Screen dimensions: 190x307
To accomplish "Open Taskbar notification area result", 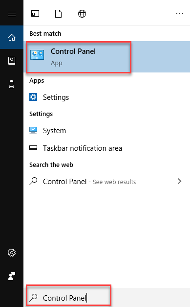I will (x=106, y=148).
